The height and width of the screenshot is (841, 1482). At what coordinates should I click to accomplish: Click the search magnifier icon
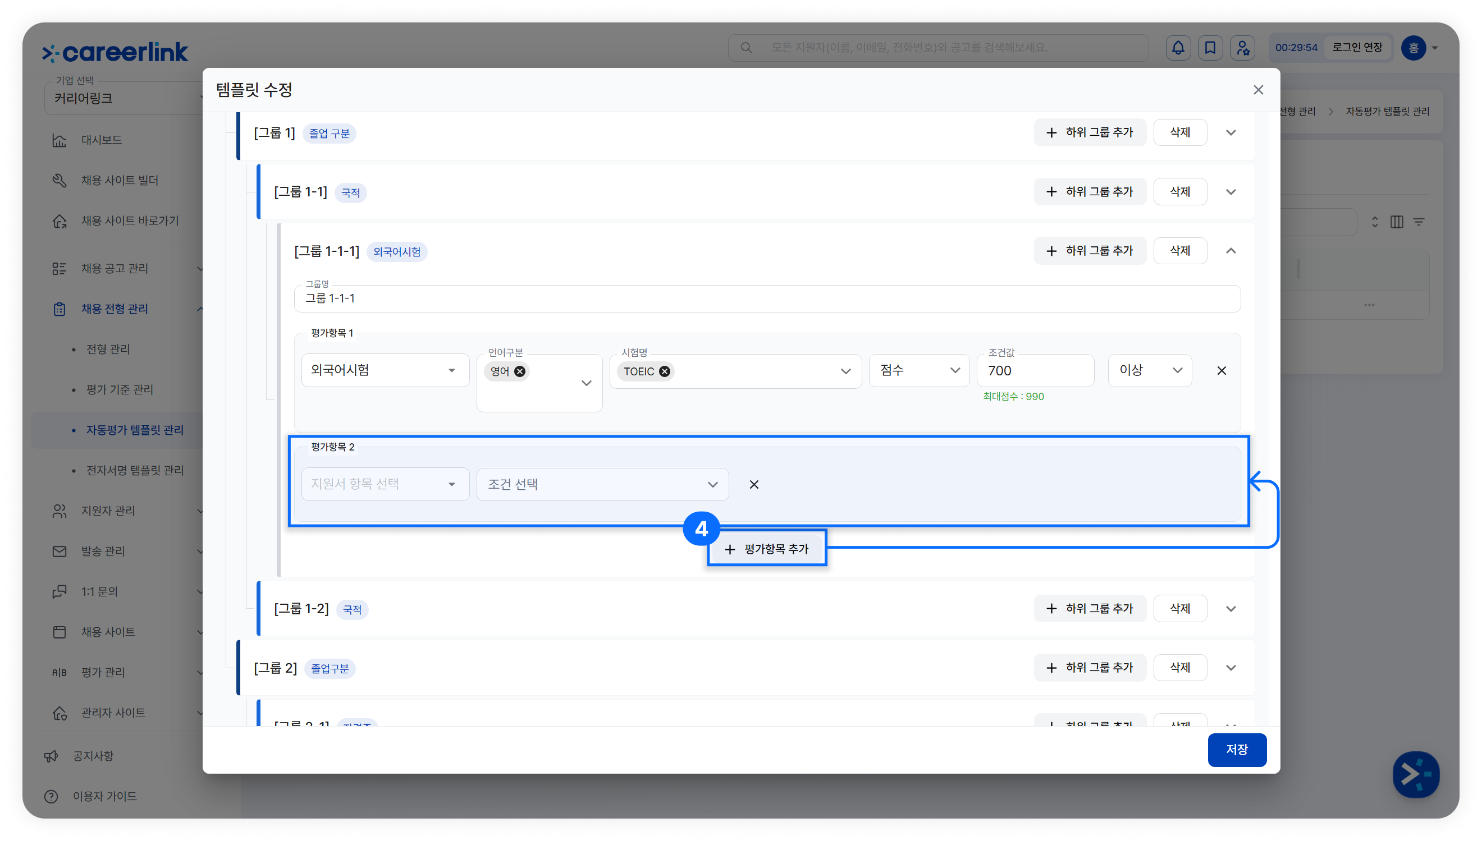[x=747, y=47]
